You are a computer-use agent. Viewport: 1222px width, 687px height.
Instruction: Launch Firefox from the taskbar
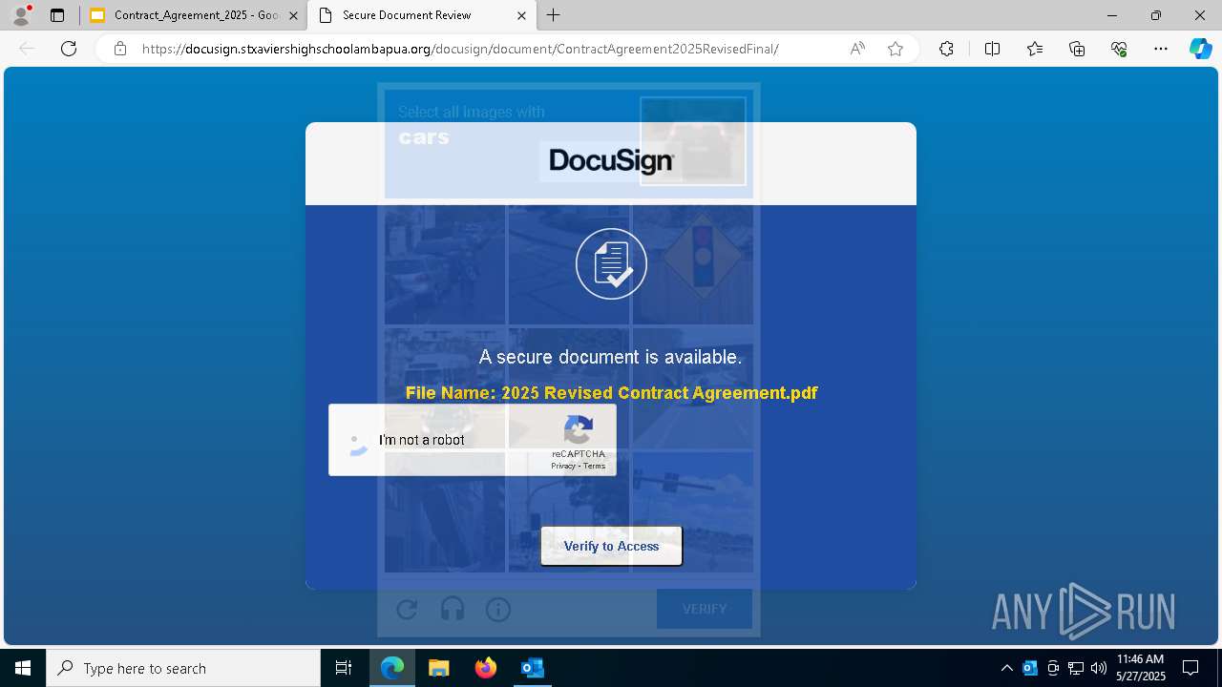click(486, 668)
